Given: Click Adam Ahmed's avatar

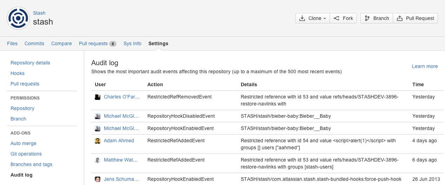Looking at the screenshot, I should pos(98,141).
